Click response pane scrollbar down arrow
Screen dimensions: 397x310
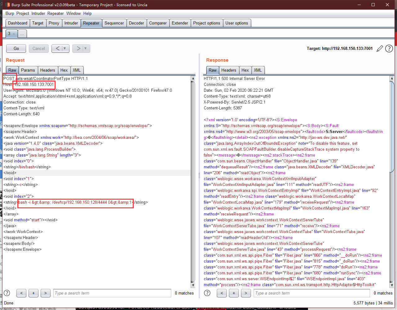(392, 285)
